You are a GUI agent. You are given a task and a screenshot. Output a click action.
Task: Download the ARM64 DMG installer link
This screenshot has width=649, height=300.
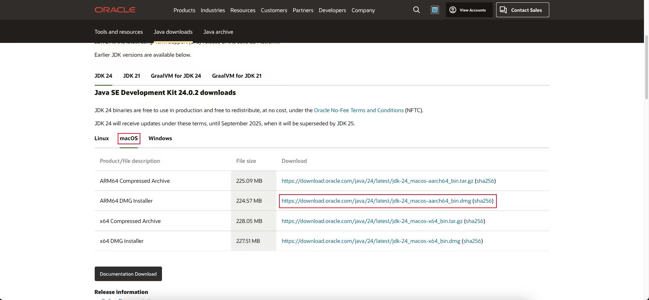coord(376,201)
